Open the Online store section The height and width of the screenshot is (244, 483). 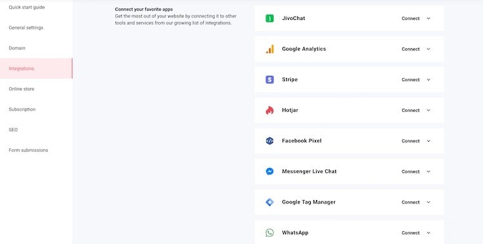pyautogui.click(x=21, y=89)
